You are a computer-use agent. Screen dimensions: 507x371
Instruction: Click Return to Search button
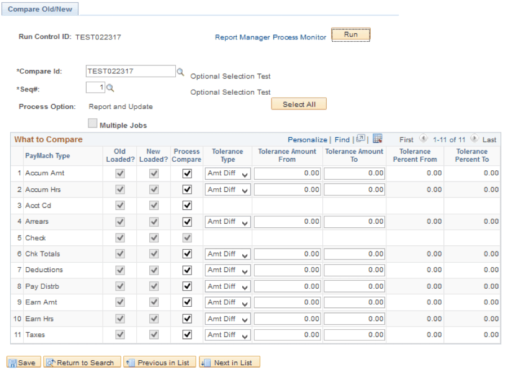pos(82,362)
